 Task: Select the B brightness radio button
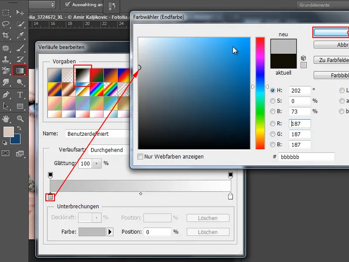click(x=273, y=111)
